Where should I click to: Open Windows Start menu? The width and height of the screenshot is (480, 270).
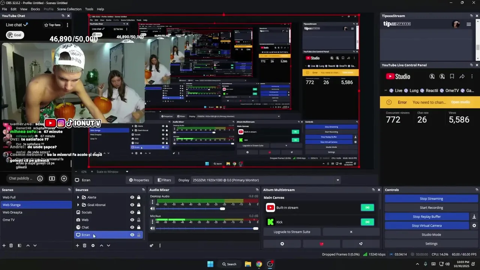[210, 264]
